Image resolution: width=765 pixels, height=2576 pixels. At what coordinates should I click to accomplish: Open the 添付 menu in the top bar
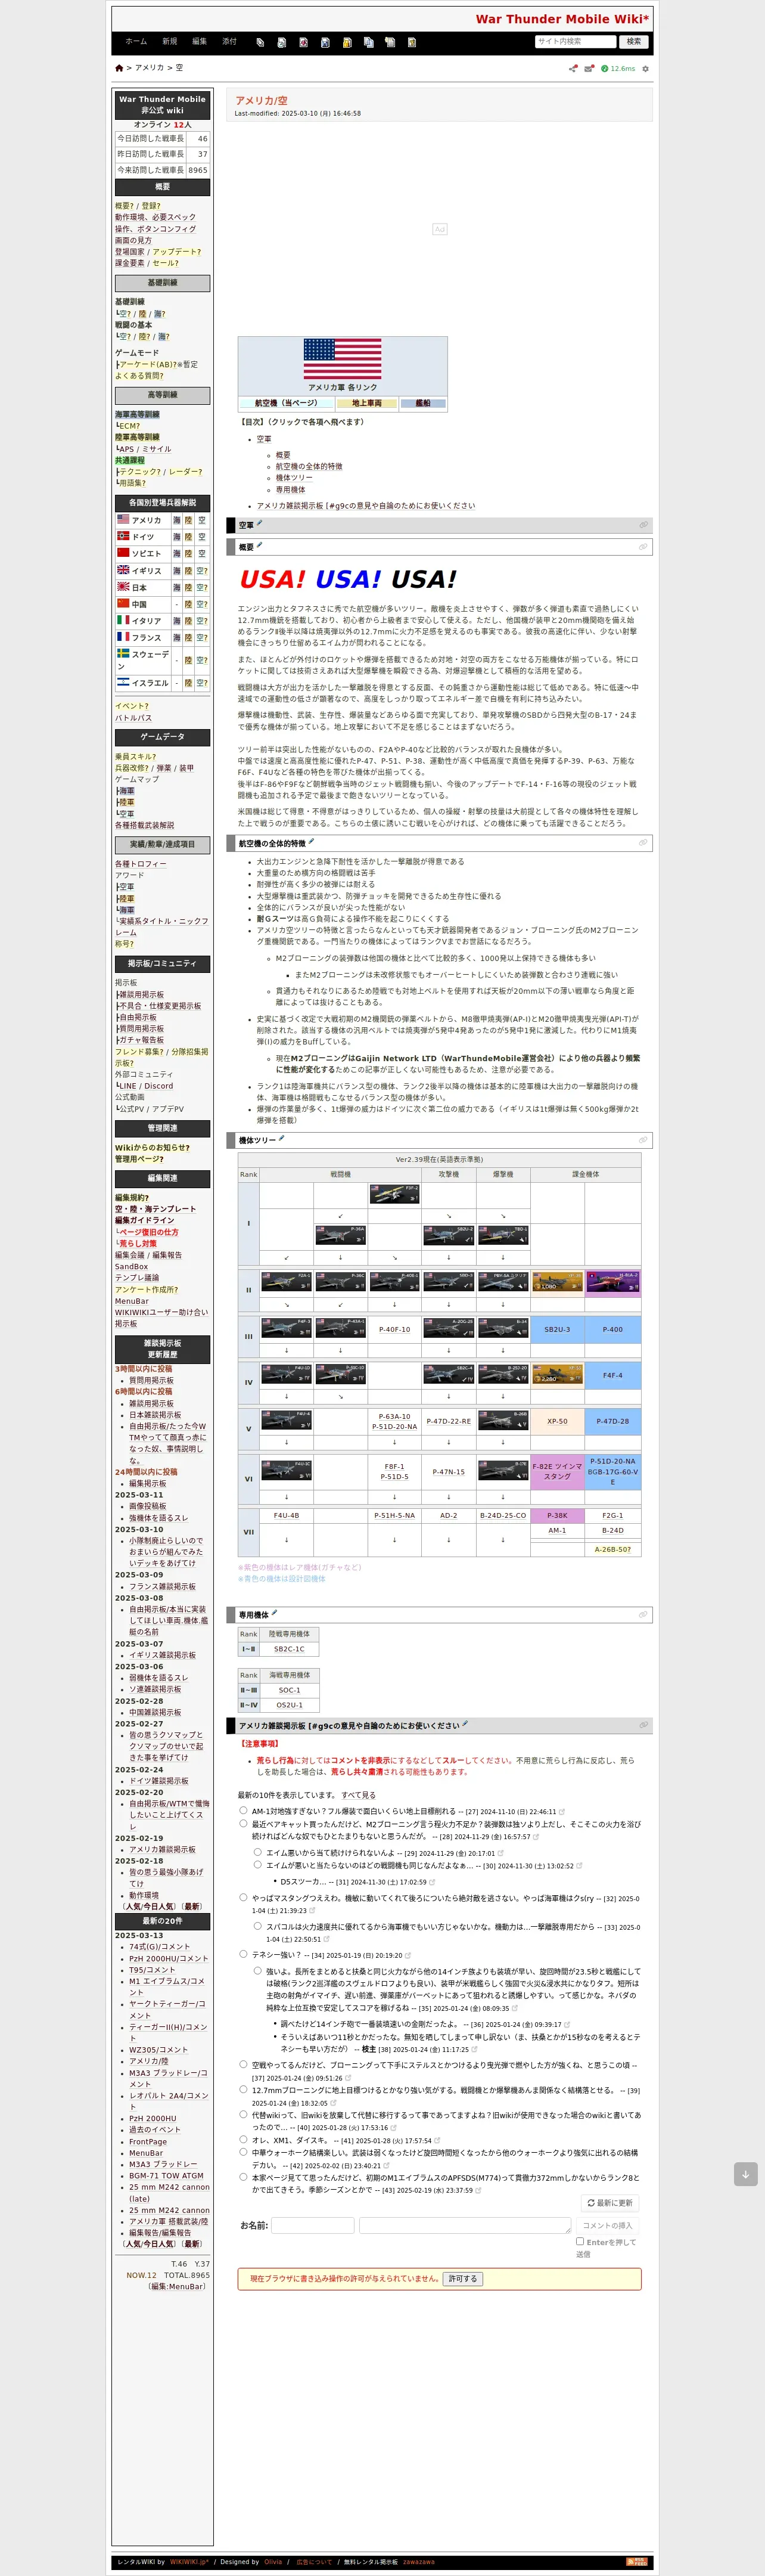pyautogui.click(x=229, y=41)
